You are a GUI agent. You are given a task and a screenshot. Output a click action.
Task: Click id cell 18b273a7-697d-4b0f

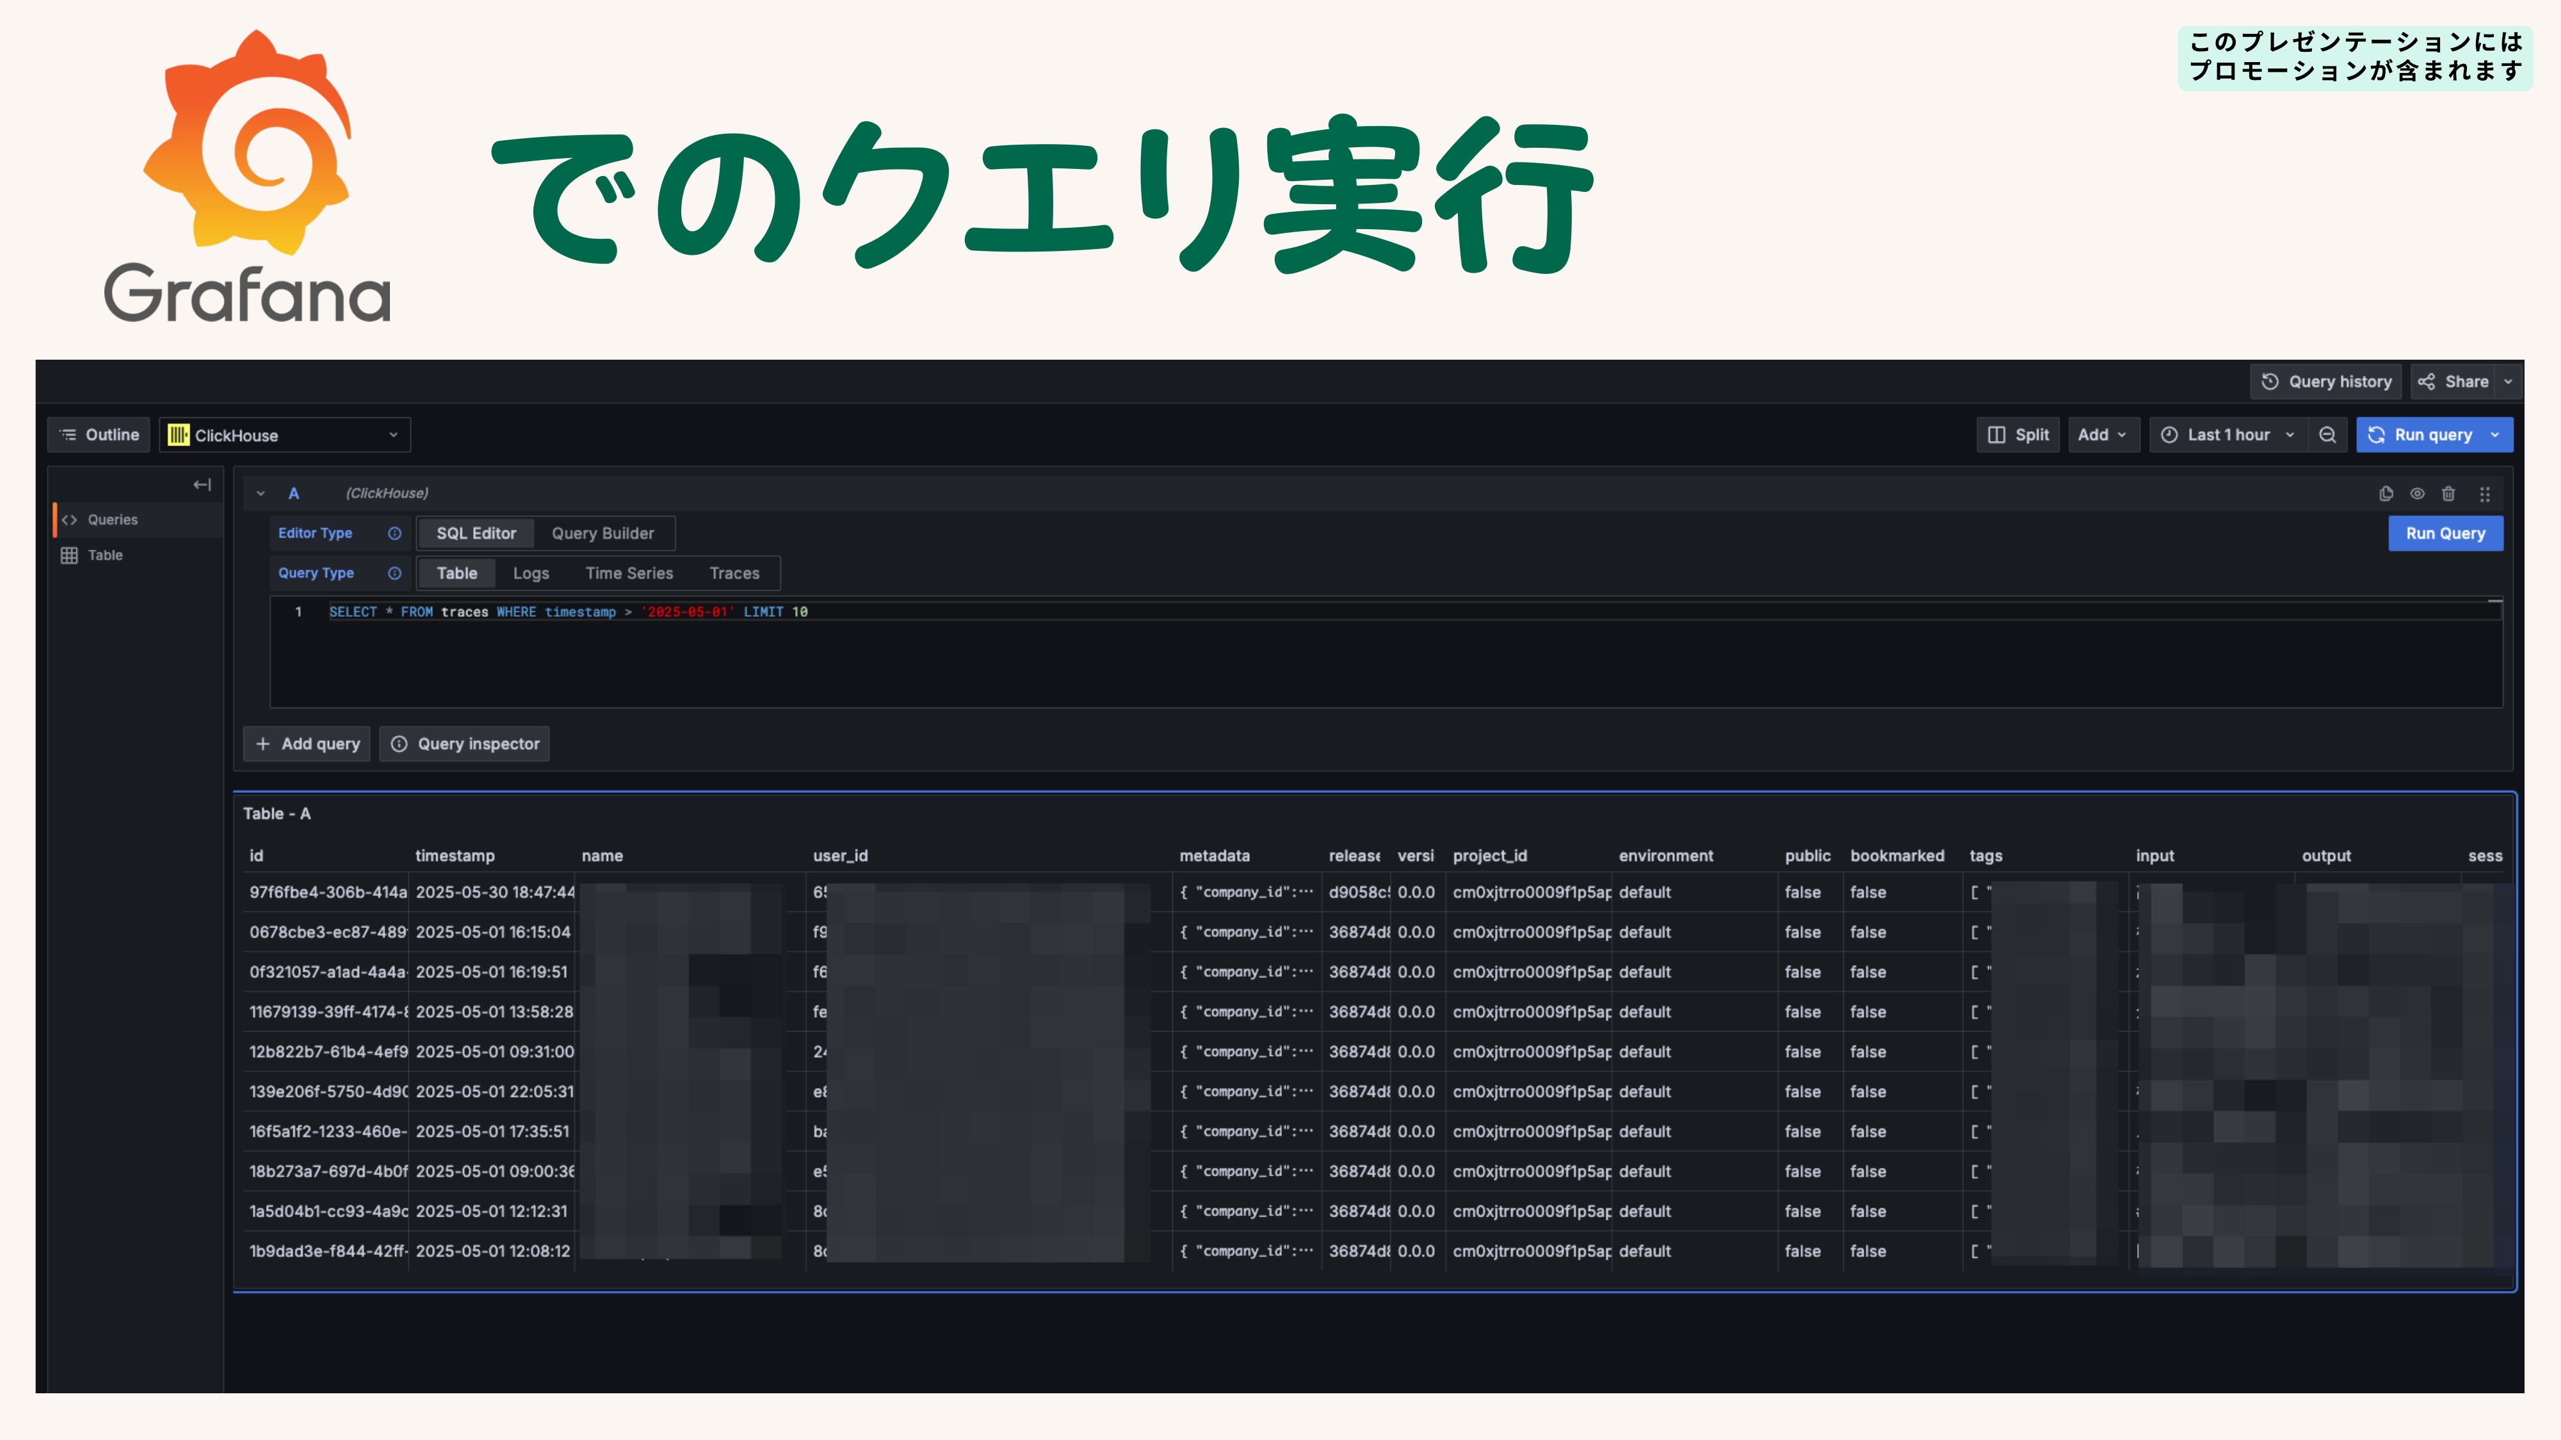[327, 1172]
